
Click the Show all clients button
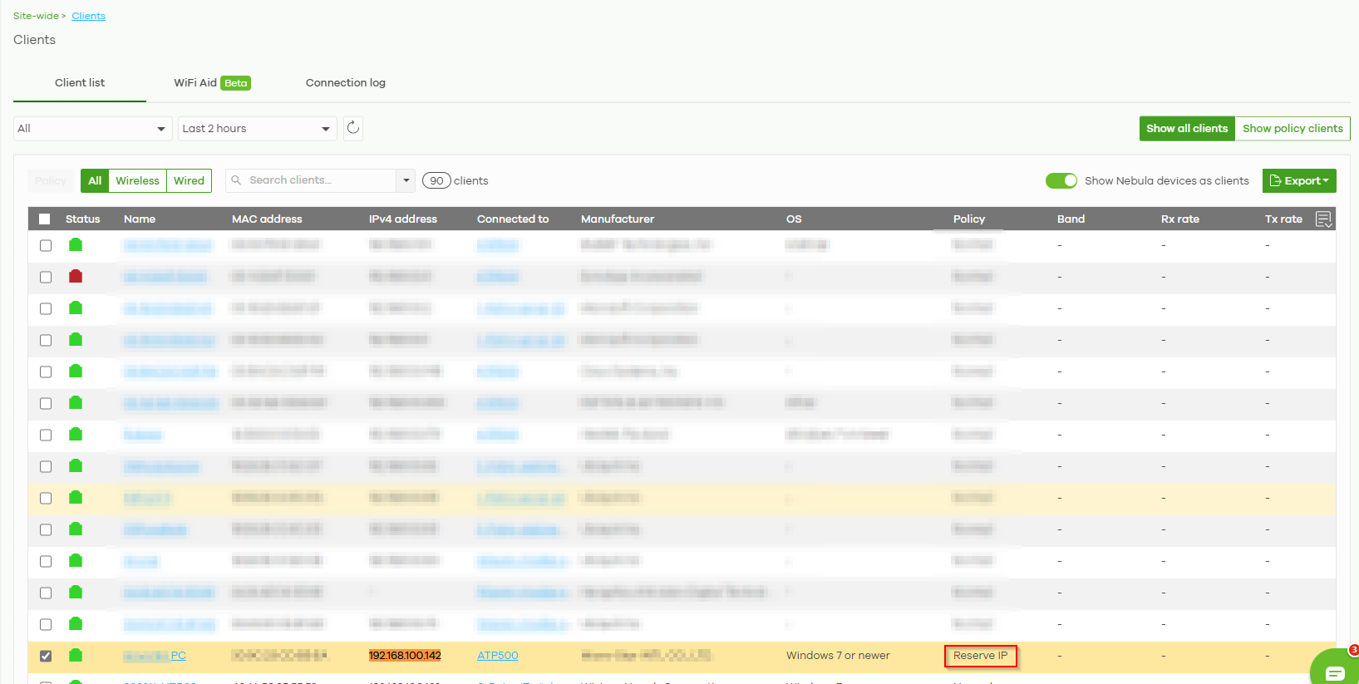[x=1187, y=129]
